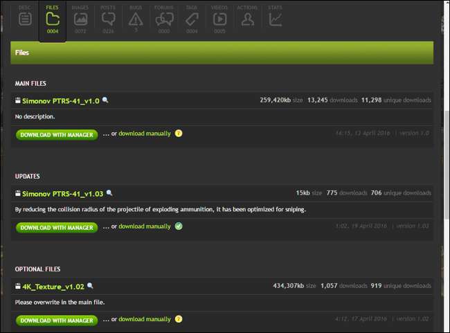Open the Simonov PTRS-41_v1.0 file link

[x=61, y=101]
